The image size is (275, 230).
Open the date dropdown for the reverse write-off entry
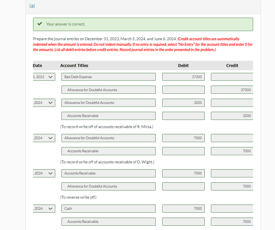pyautogui.click(x=43, y=173)
